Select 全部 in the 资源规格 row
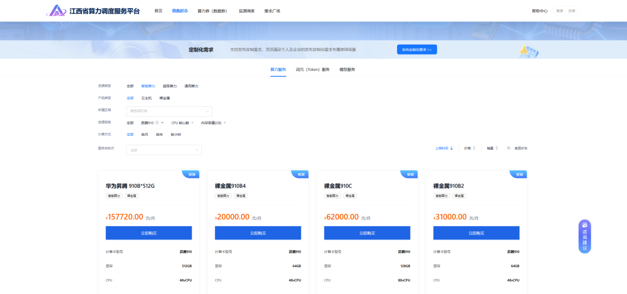 [x=130, y=123]
